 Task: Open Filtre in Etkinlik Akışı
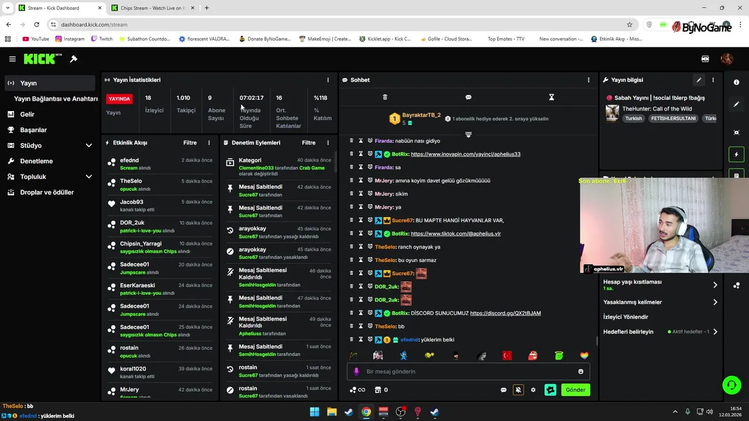(x=190, y=143)
